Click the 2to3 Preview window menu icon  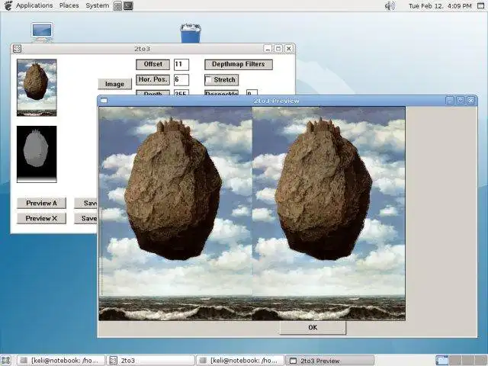click(104, 101)
